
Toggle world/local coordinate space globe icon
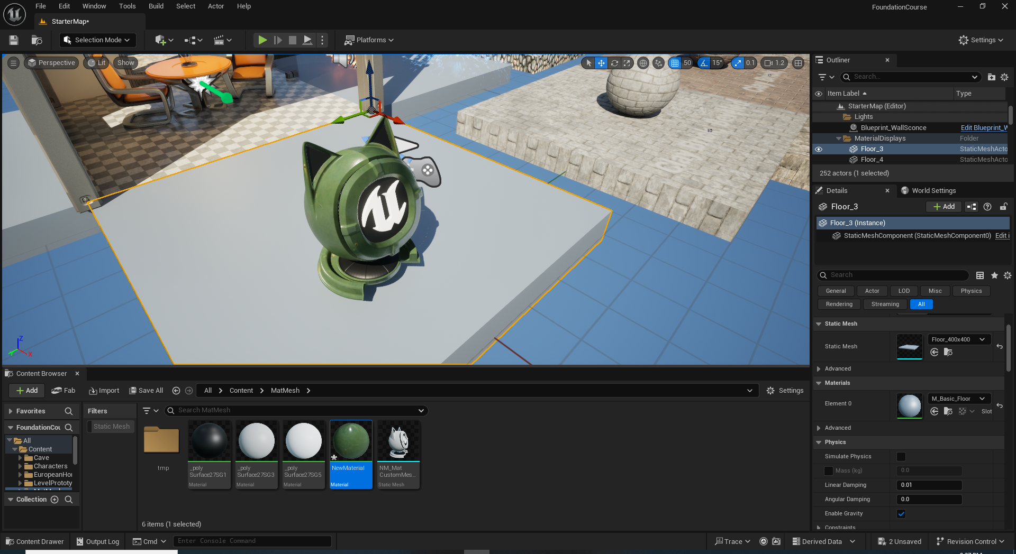pos(643,63)
